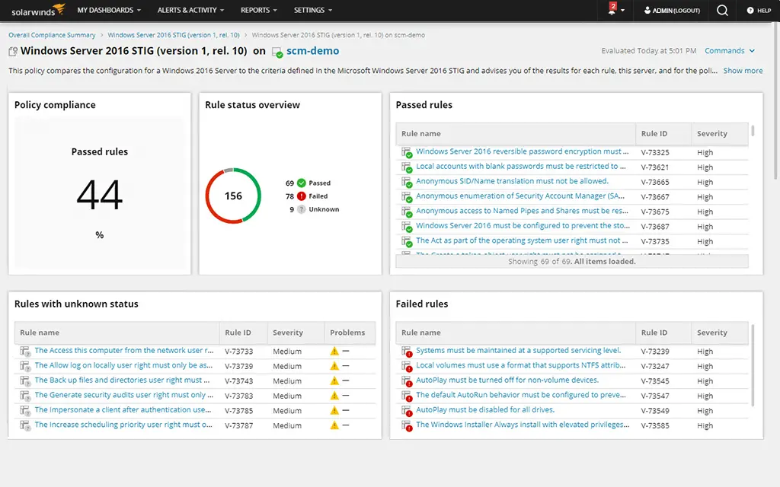Click warning triangle for rule V-73787
The image size is (780, 487).
coord(334,426)
